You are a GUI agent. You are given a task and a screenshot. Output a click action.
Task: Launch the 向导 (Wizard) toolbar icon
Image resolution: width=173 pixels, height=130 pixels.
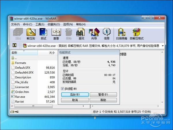[94, 34]
